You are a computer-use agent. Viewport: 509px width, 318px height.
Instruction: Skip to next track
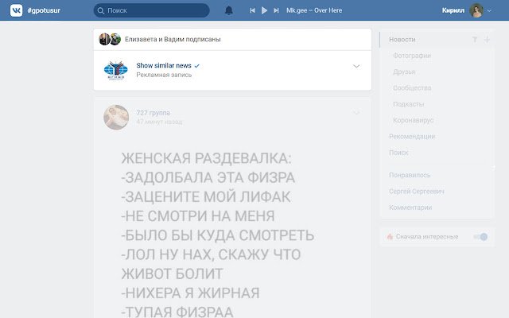(276, 10)
